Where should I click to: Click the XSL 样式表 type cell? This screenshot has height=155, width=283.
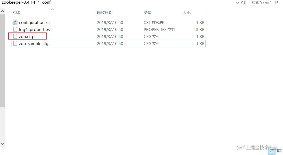point(154,23)
